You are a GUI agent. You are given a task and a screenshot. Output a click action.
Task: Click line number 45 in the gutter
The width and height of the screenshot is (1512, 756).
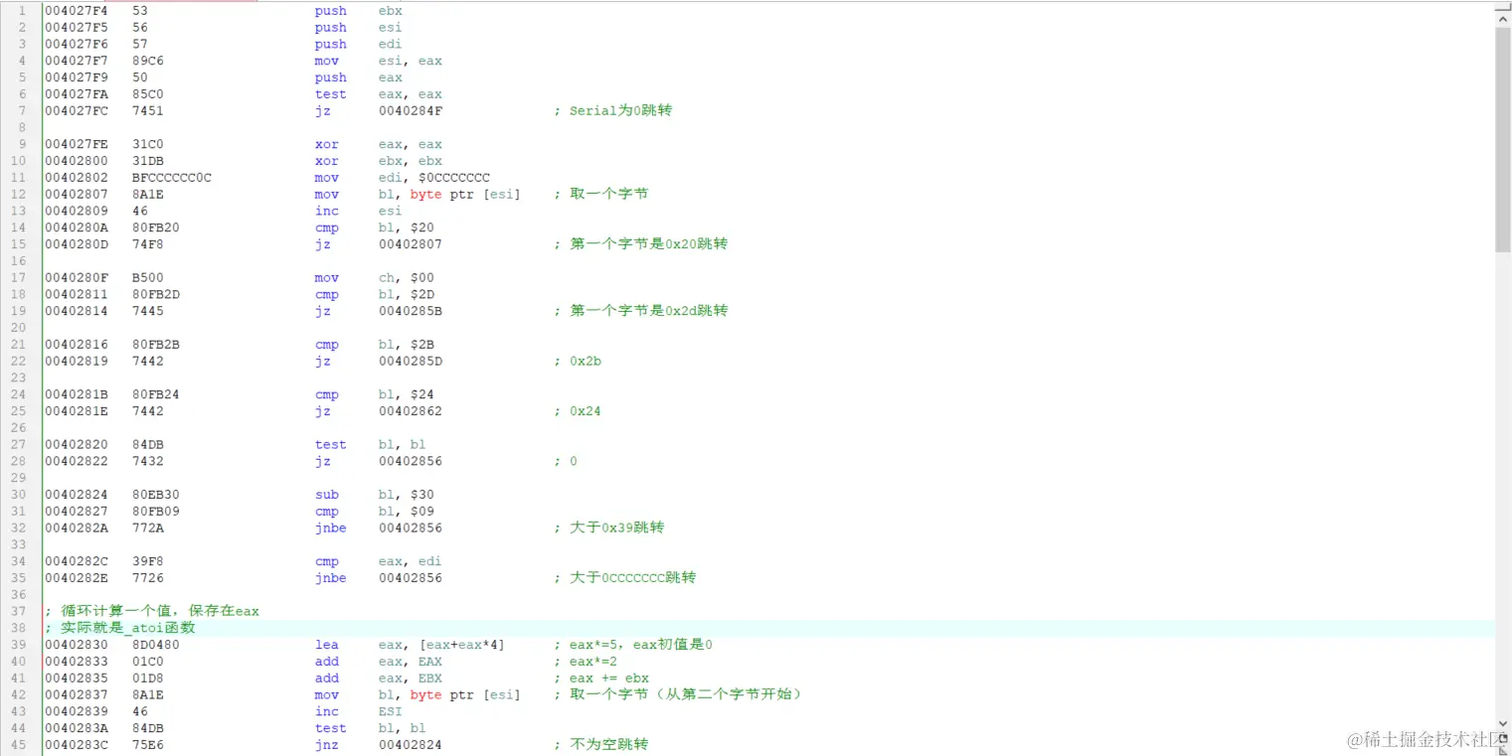(21, 745)
